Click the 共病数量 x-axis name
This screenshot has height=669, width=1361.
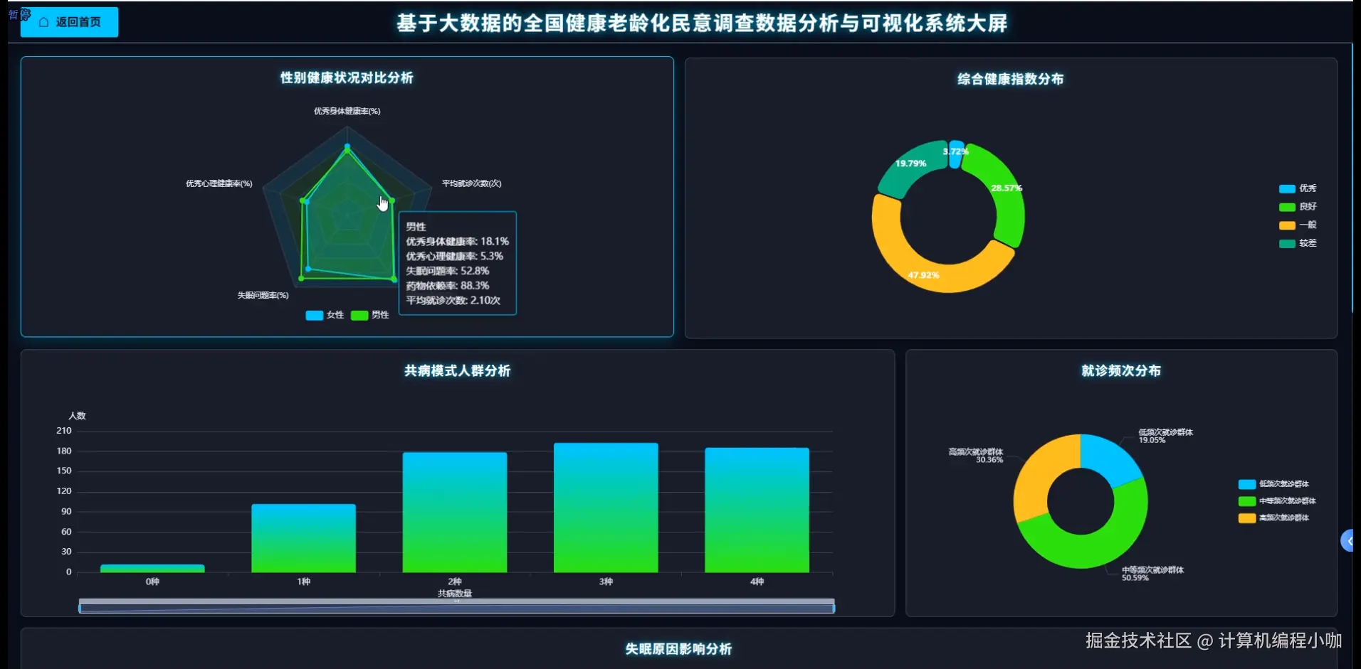click(455, 593)
